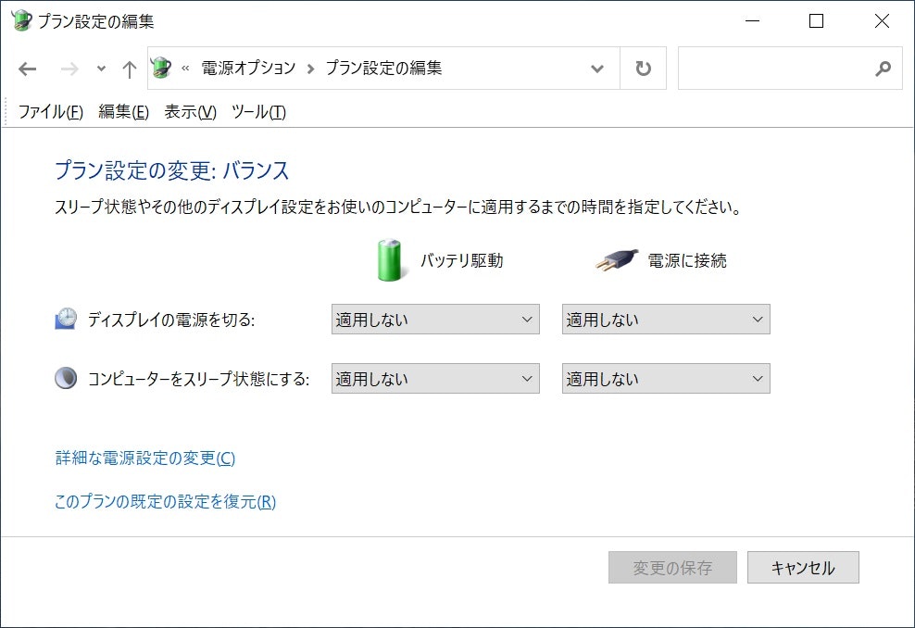This screenshot has width=915, height=628.
Task: Click プラン設定の編集 breadcrumb
Action: pyautogui.click(x=383, y=69)
